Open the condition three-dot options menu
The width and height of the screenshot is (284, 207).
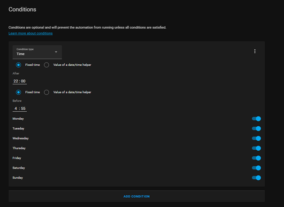click(255, 51)
